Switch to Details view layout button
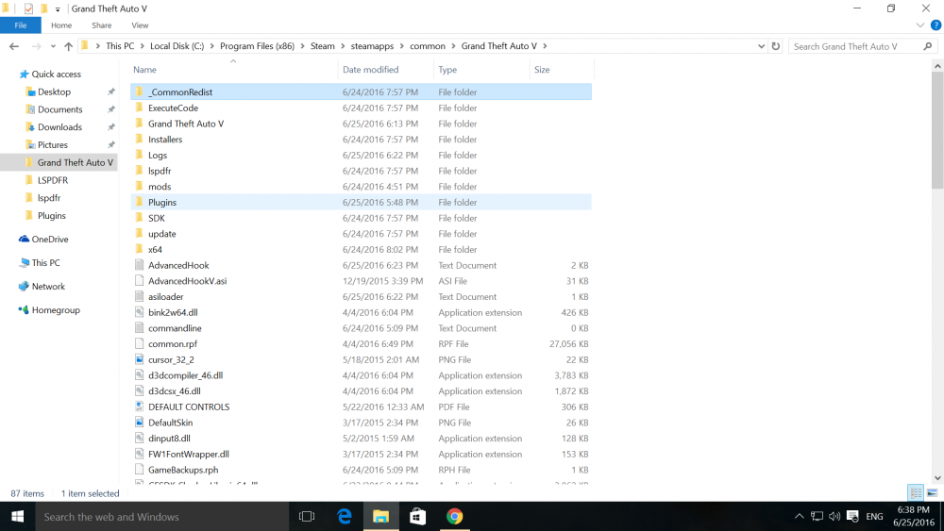Screen dimensions: 944x531 916,493
